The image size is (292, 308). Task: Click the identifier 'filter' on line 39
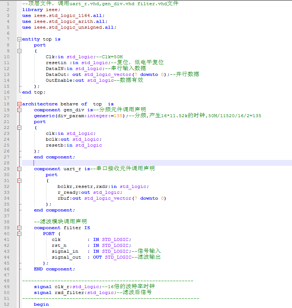(72, 228)
